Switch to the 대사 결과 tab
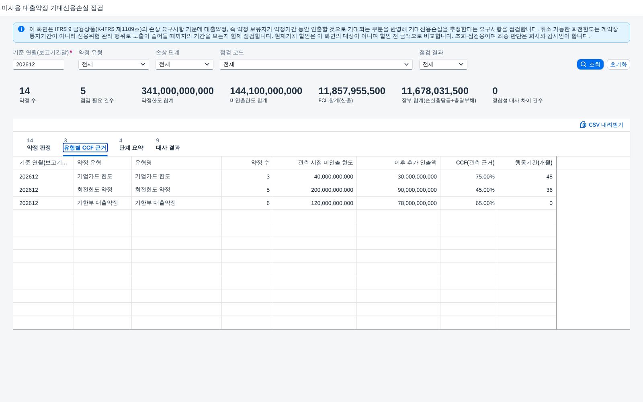Image resolution: width=643 pixels, height=402 pixels. (168, 148)
